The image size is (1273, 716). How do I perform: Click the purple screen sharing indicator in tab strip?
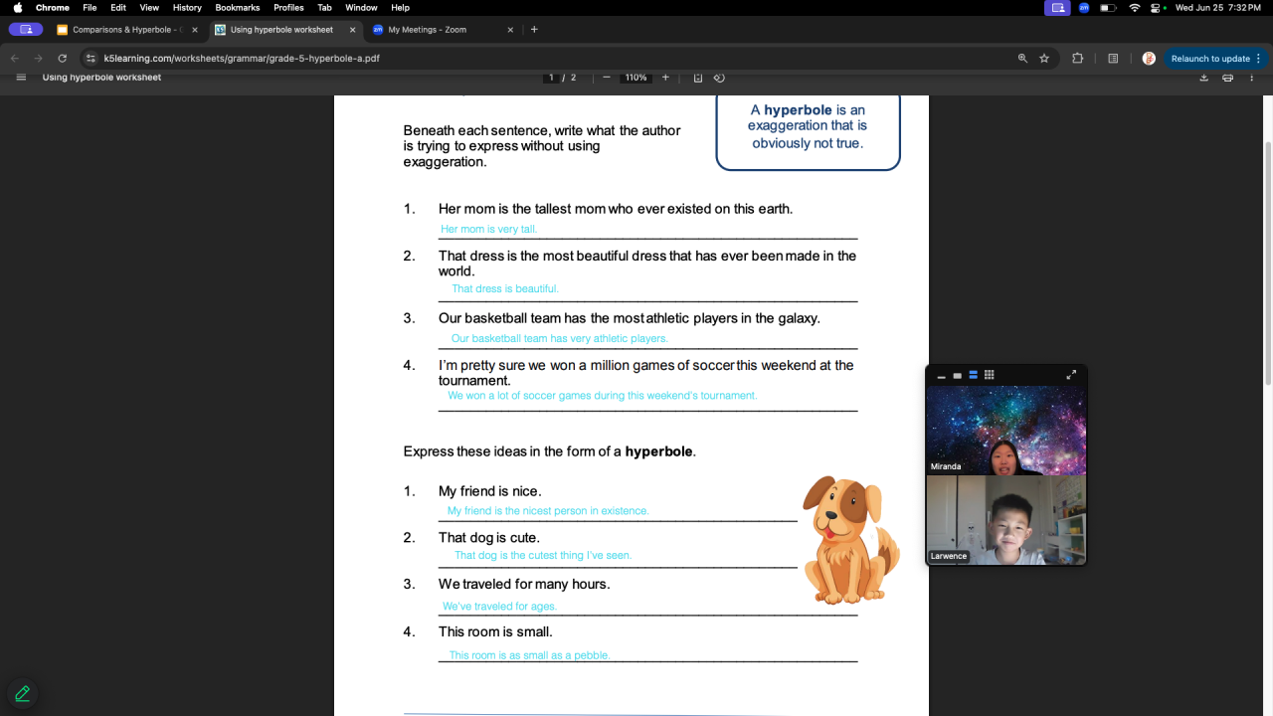(26, 30)
